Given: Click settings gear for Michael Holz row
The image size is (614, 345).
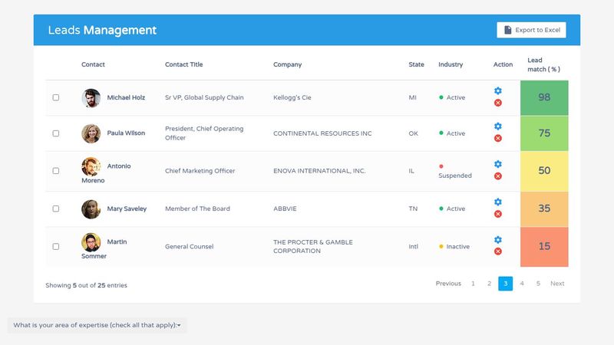Looking at the screenshot, I should tap(497, 91).
